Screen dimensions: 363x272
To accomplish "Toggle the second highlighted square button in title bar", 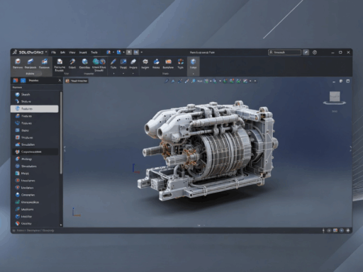I will pyautogui.click(x=136, y=52).
